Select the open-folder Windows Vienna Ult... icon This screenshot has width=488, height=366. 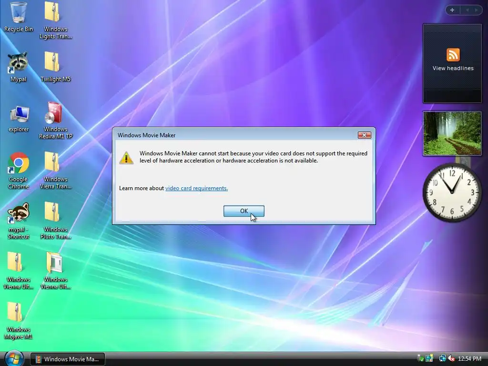[55, 271]
